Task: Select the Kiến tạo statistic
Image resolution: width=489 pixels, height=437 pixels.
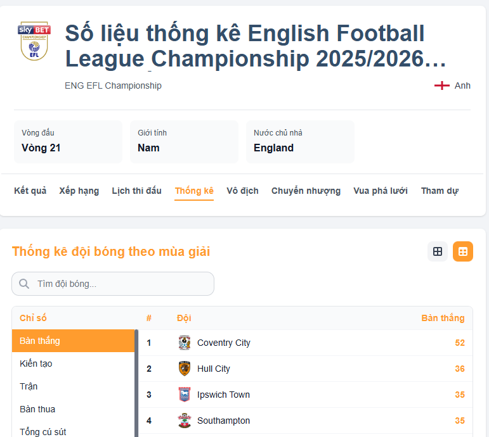Action: (36, 364)
